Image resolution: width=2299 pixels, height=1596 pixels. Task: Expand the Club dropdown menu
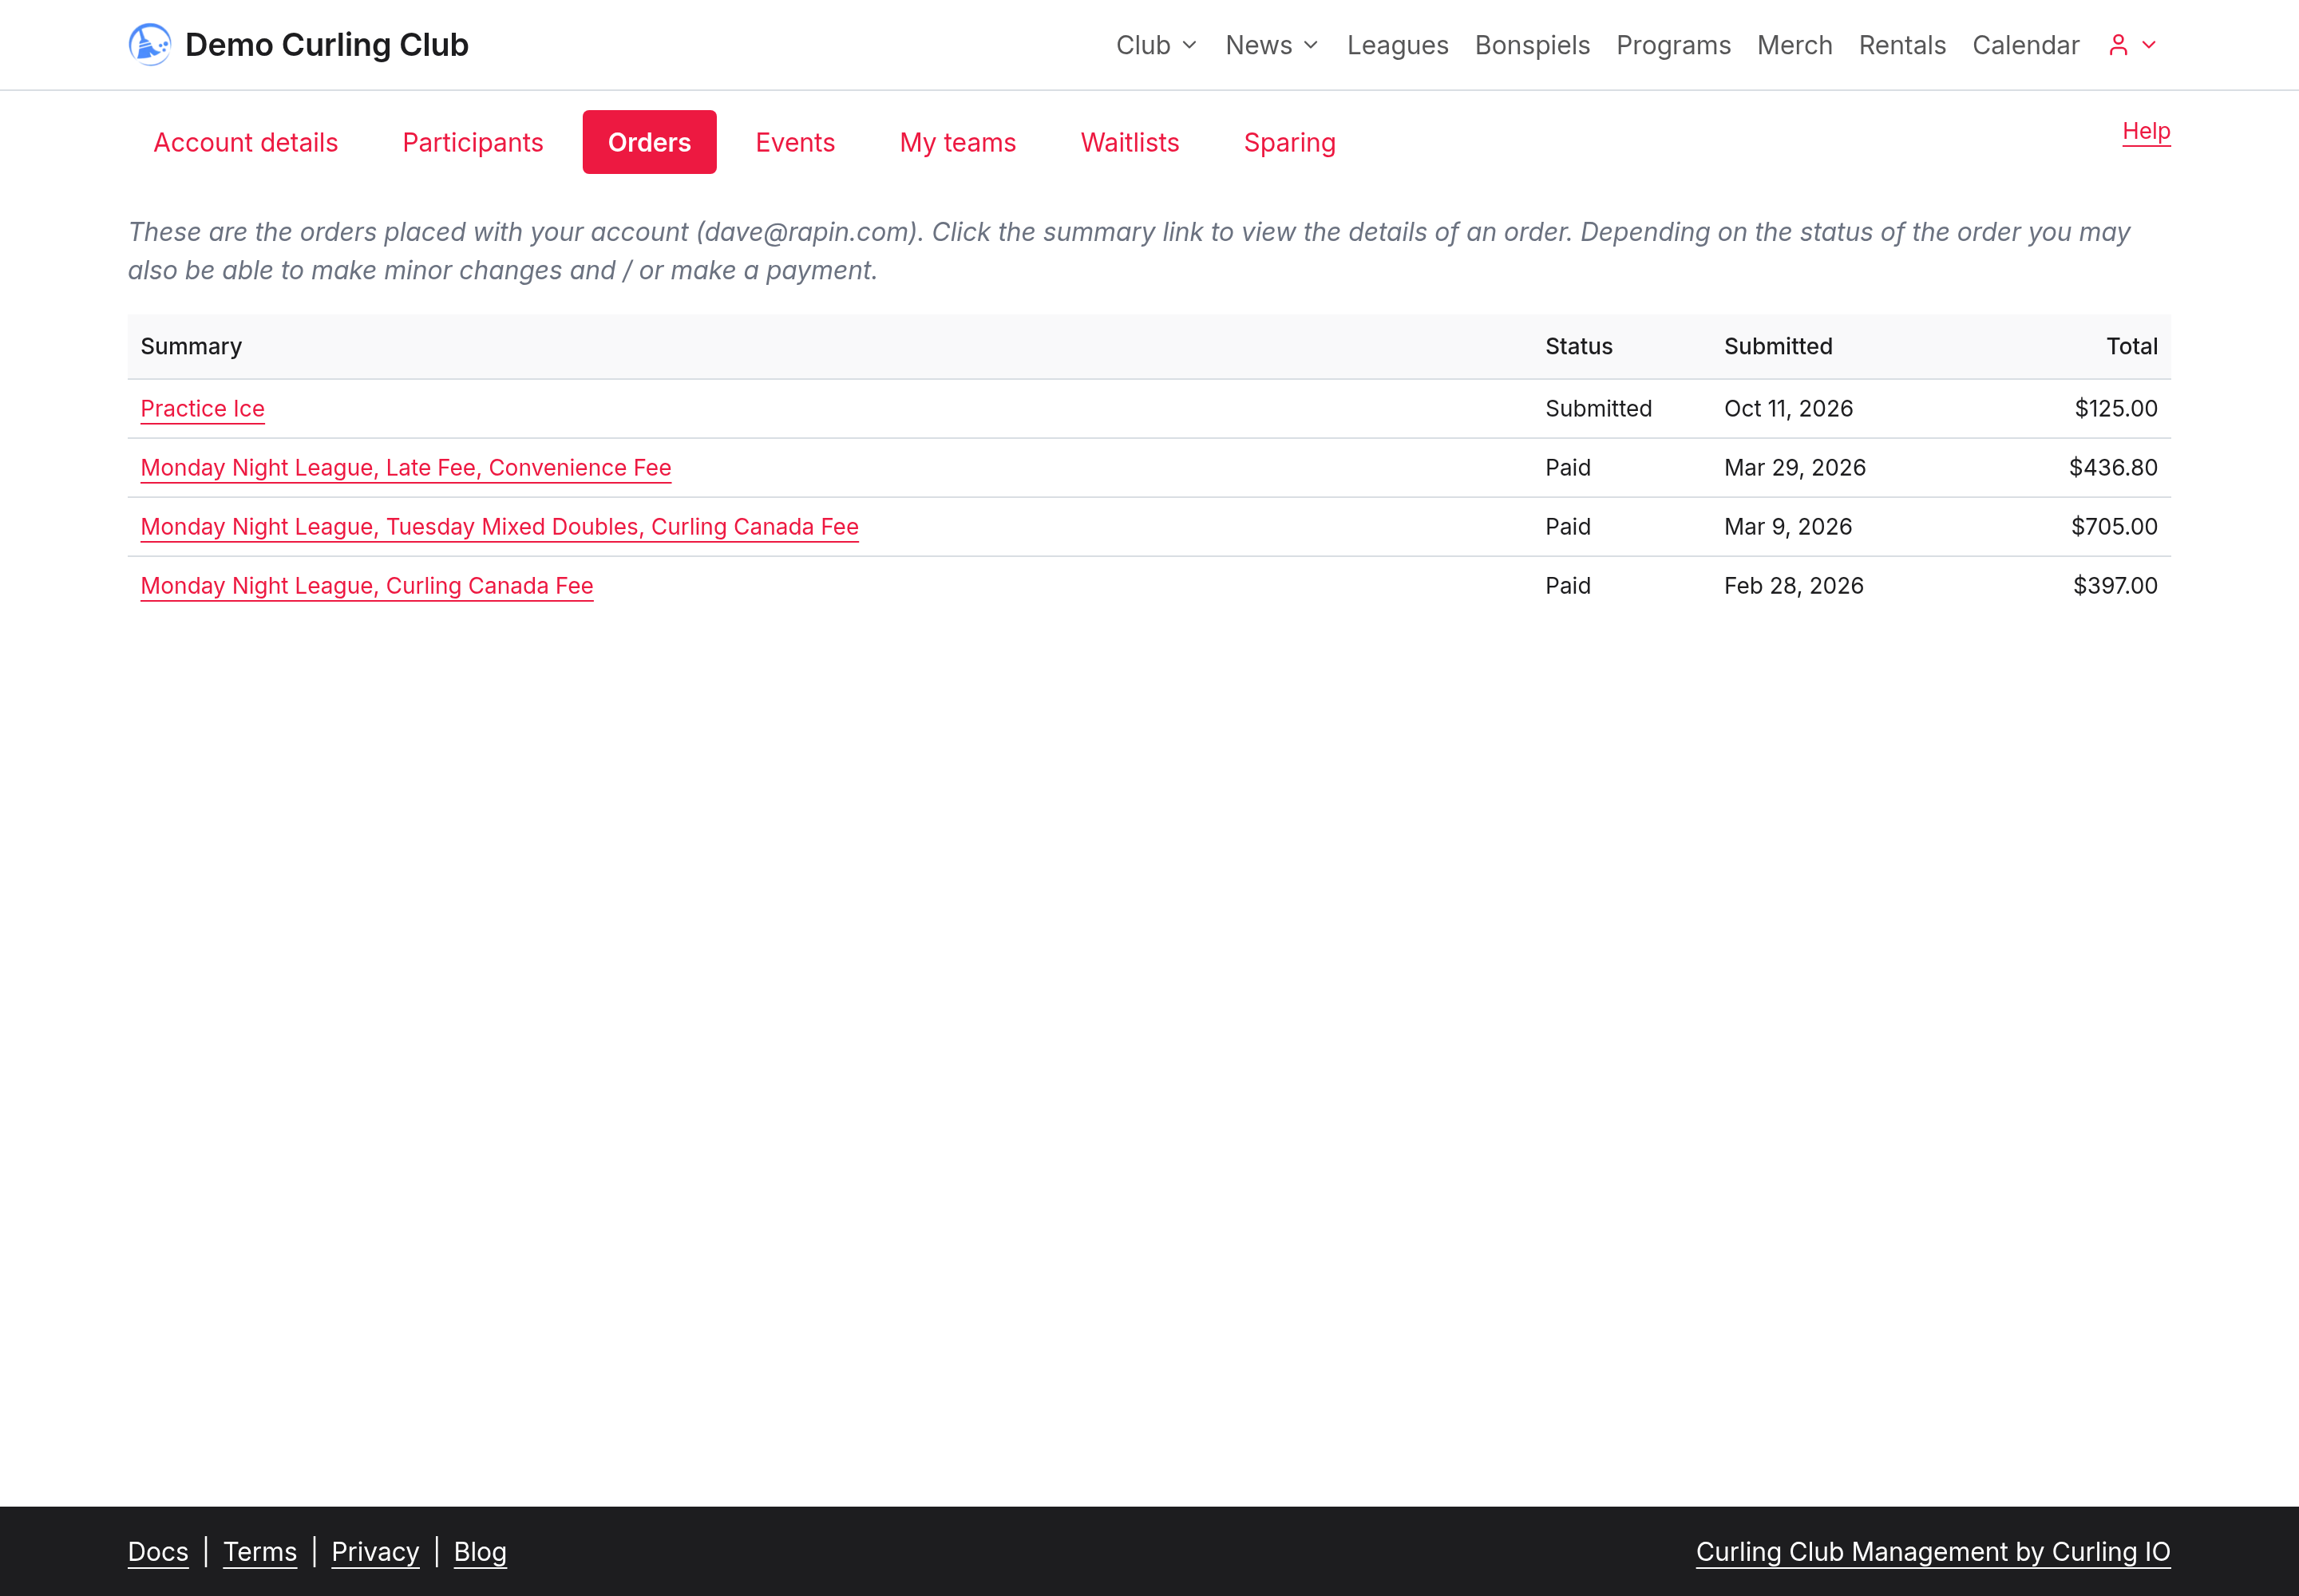1157,45
